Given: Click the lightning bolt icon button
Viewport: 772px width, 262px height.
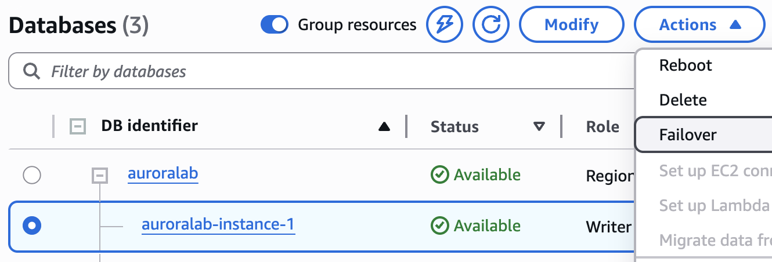Looking at the screenshot, I should pyautogui.click(x=445, y=24).
